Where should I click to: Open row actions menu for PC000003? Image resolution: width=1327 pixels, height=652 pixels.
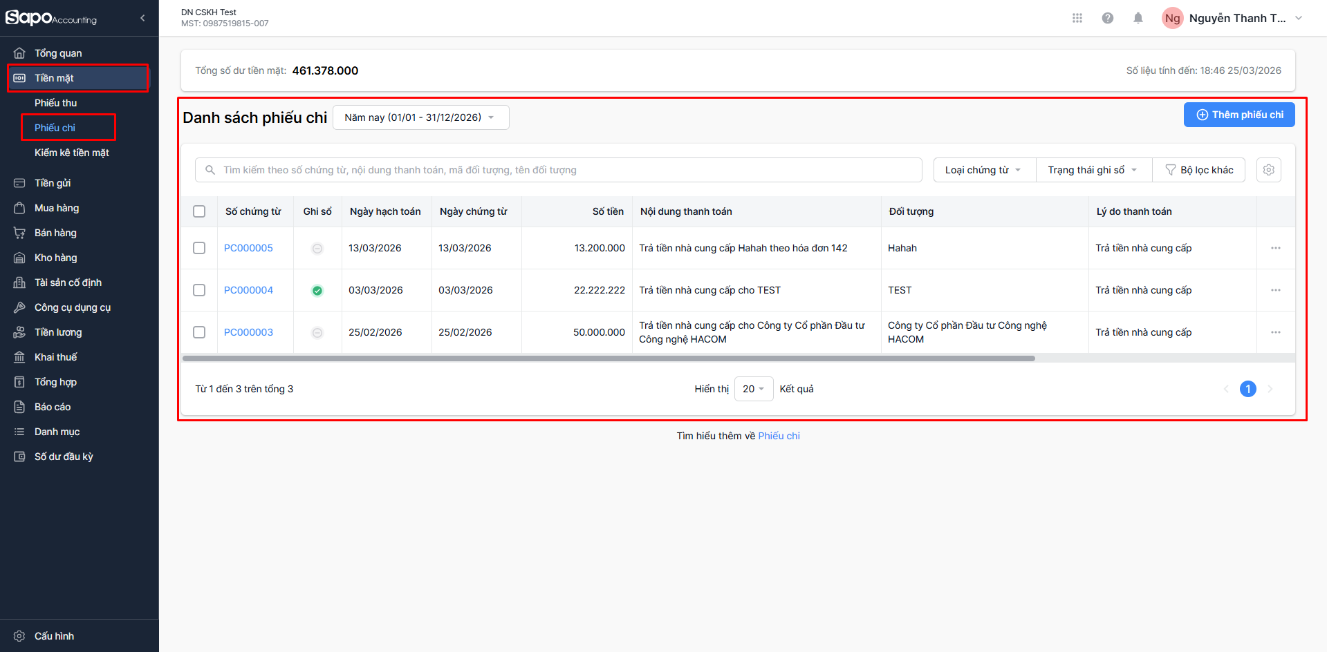[x=1276, y=332]
